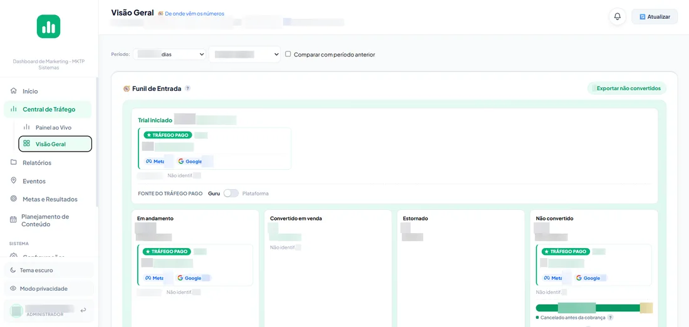Toggle traffic source between Guru and Plataforma
This screenshot has height=327, width=689.
click(231, 194)
